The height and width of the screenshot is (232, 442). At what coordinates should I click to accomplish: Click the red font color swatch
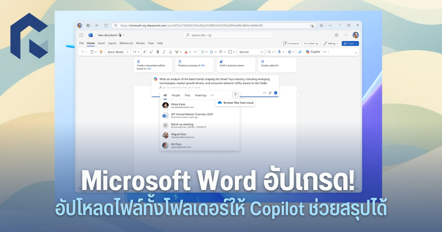click(x=186, y=52)
